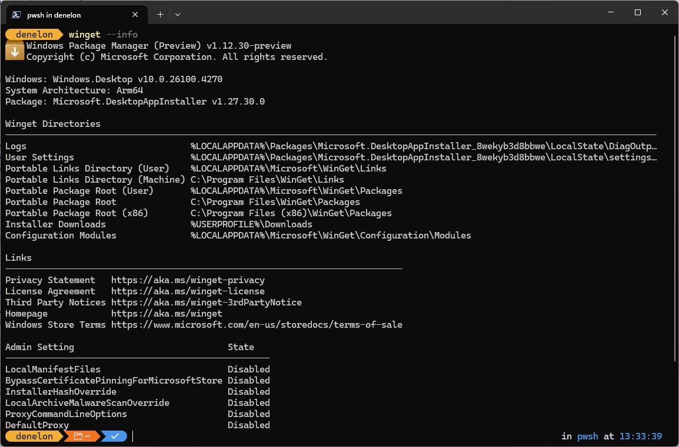The image size is (679, 447).
Task: Click the 'Links' section heading
Action: point(18,258)
